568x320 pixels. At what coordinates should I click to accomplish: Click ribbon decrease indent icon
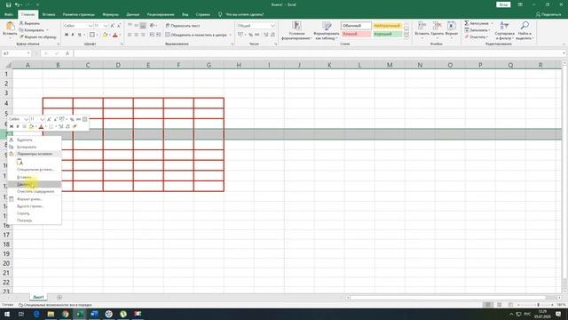(152, 35)
